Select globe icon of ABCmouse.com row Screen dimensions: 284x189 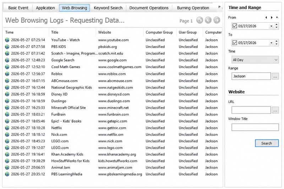(7, 81)
